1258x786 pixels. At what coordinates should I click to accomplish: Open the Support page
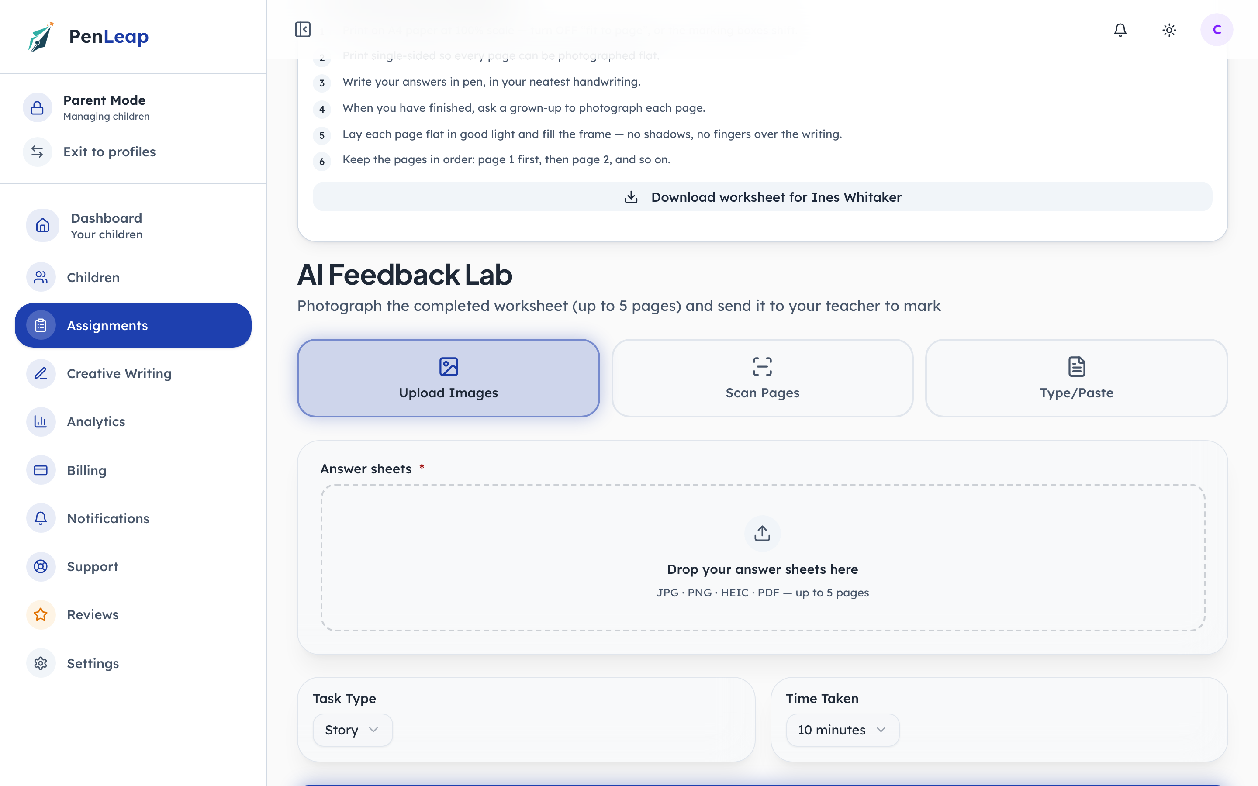(x=133, y=566)
